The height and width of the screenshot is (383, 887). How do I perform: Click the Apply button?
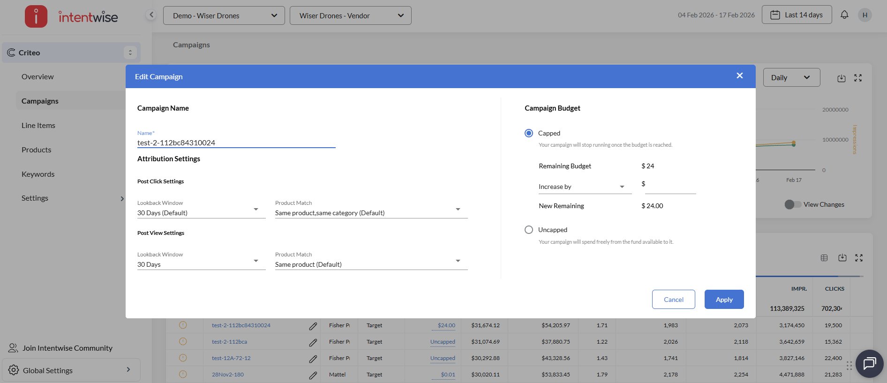[724, 300]
